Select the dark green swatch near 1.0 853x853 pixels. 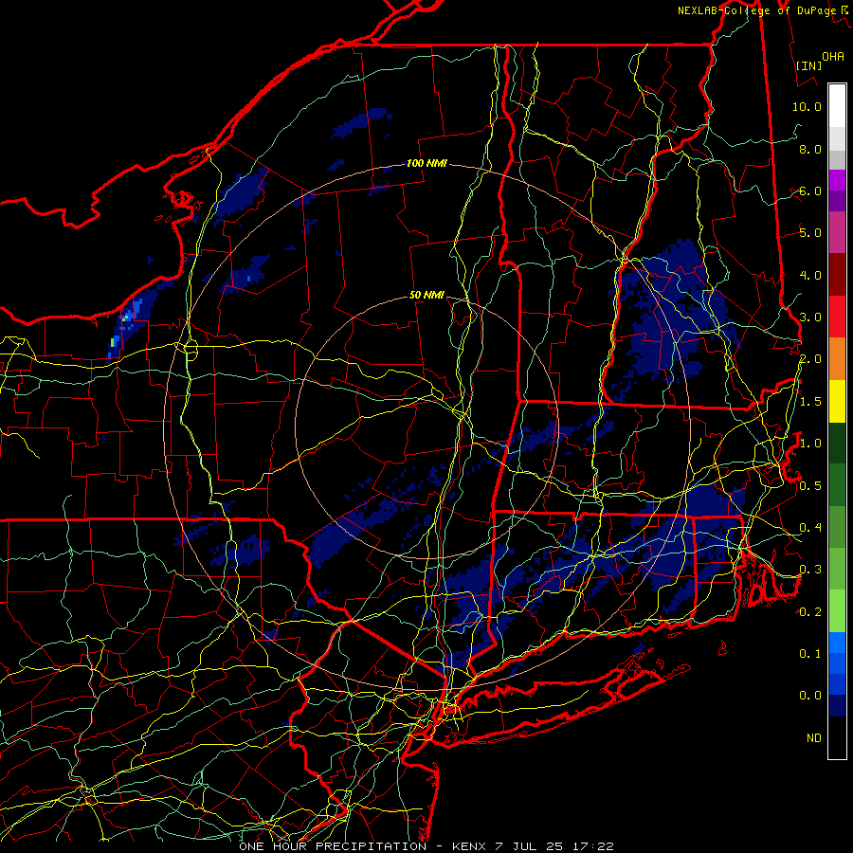click(x=837, y=443)
